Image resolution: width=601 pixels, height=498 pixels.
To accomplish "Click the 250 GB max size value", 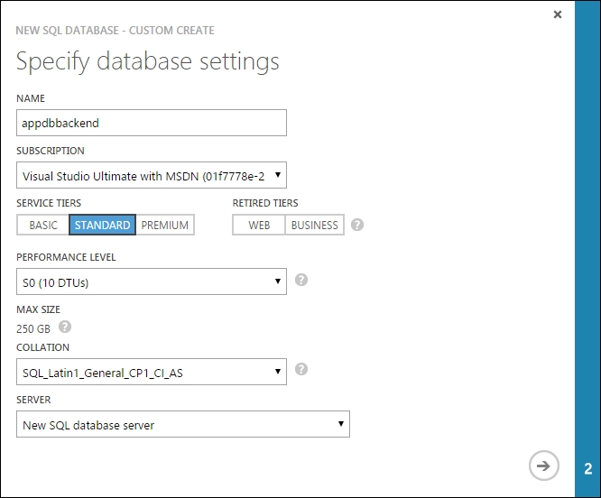I will 33,328.
